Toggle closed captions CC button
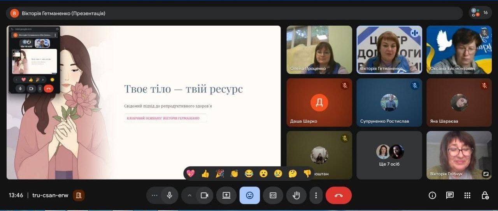 point(273,195)
